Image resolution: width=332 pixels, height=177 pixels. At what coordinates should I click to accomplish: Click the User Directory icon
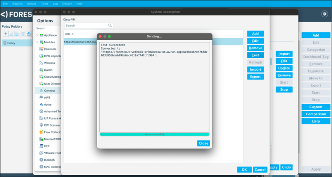(41, 83)
